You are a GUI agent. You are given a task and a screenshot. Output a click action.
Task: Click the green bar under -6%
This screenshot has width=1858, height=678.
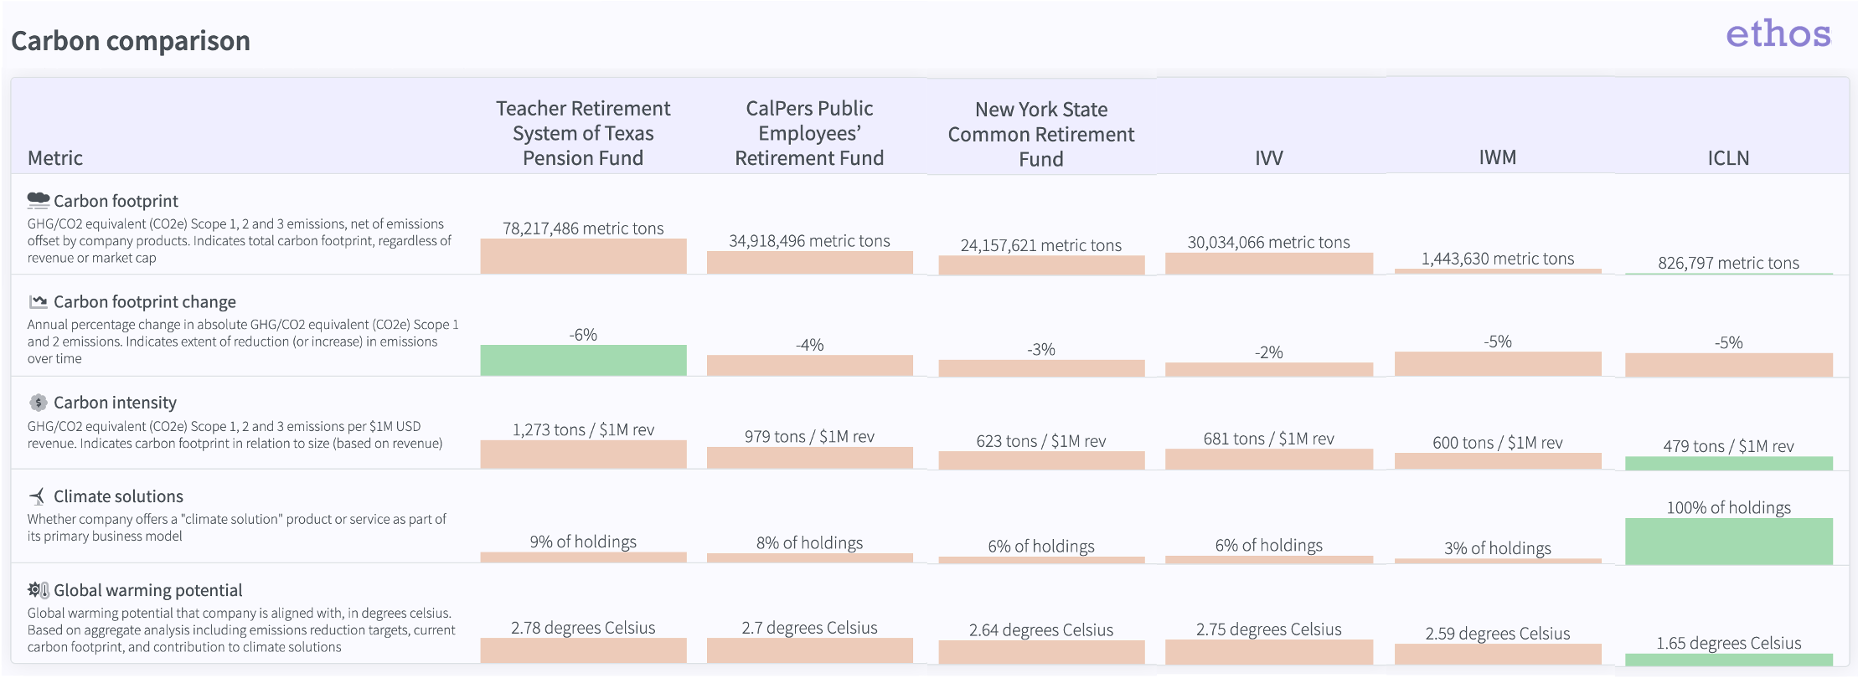pyautogui.click(x=583, y=360)
